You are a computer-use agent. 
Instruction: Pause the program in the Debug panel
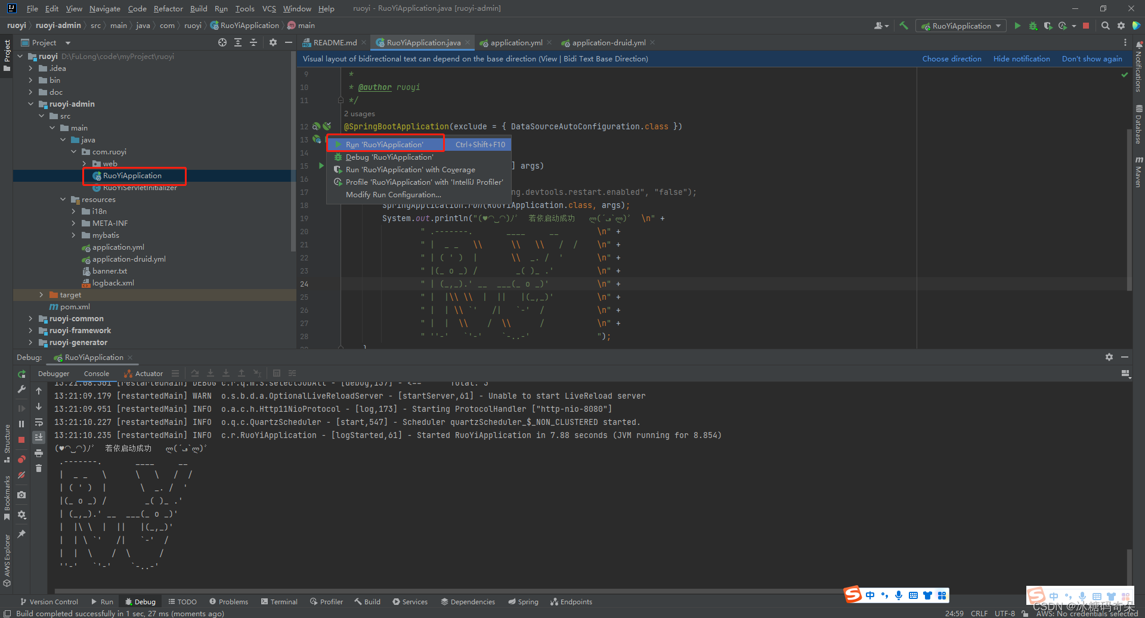pos(21,424)
